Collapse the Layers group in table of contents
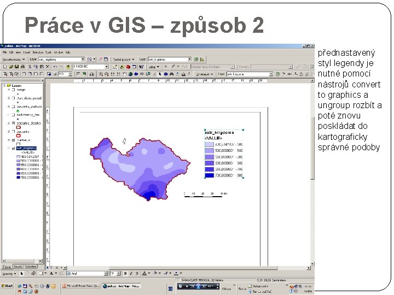Image resolution: width=394 pixels, height=295 pixels. click(4, 86)
